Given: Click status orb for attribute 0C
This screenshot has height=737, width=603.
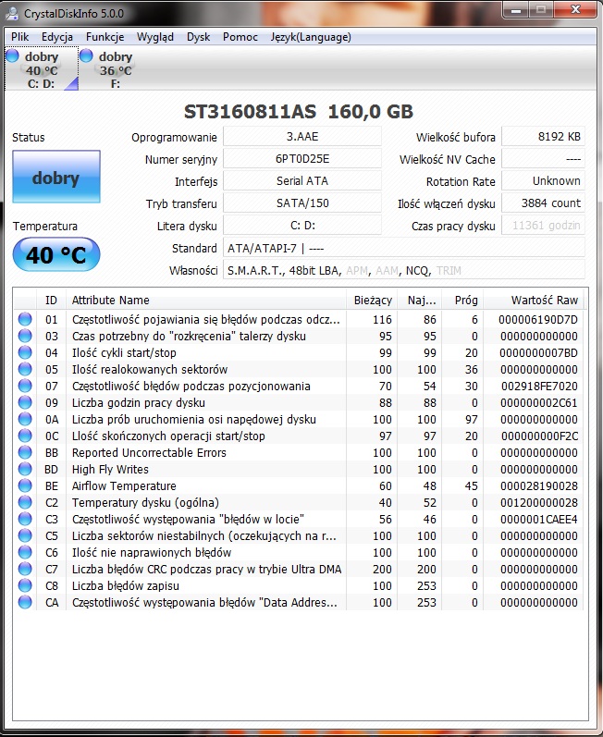Looking at the screenshot, I should [25, 436].
